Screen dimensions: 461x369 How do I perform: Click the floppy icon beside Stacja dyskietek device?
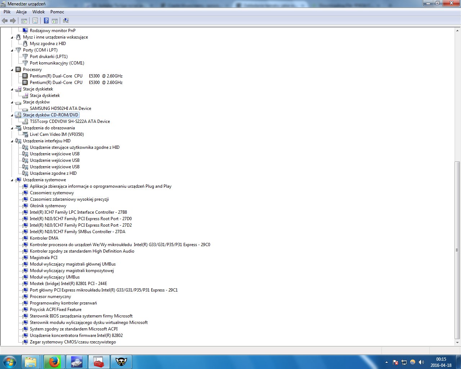pyautogui.click(x=25, y=95)
